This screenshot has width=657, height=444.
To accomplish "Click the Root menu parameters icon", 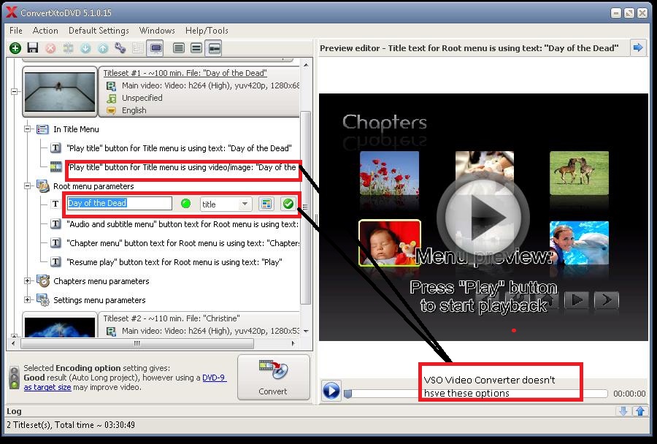I will pos(43,186).
